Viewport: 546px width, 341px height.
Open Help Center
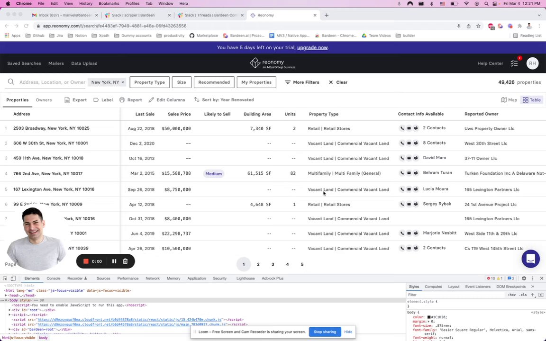pyautogui.click(x=490, y=63)
